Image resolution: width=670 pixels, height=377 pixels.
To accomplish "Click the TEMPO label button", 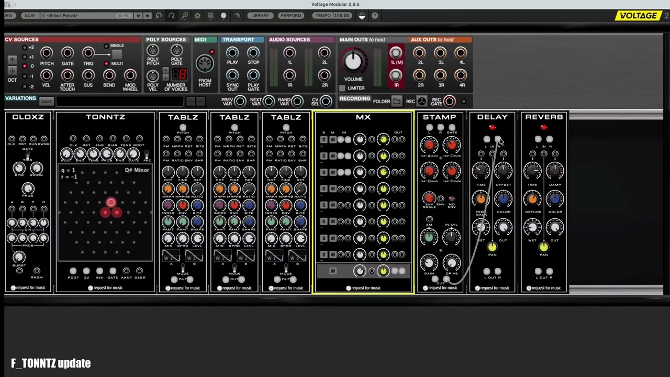I will click(323, 16).
